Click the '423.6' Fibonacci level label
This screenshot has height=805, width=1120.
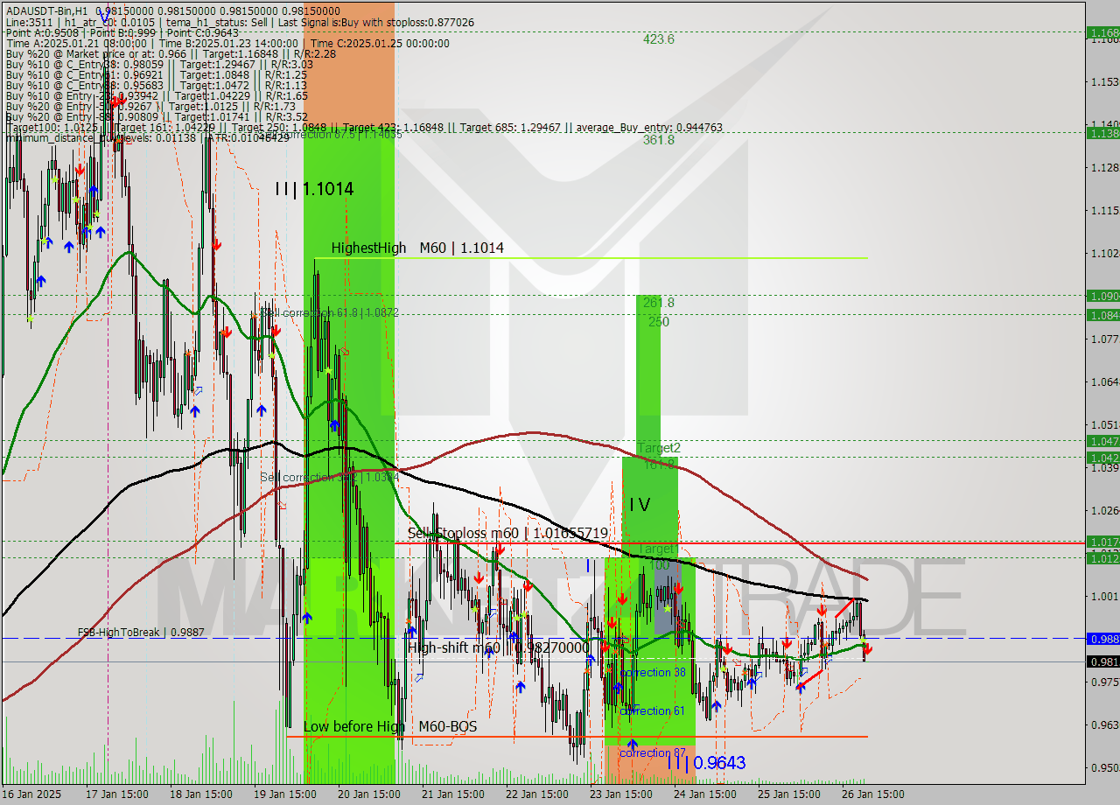[x=659, y=39]
